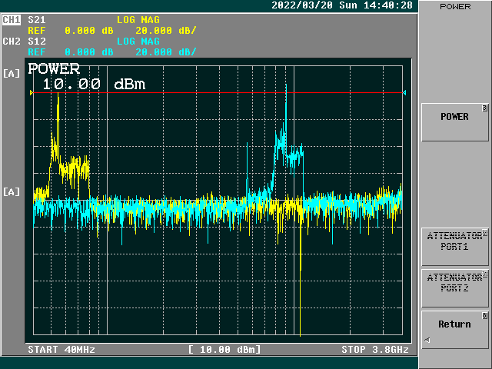
Task: Click the S12 measurement label
Action: pyautogui.click(x=37, y=42)
